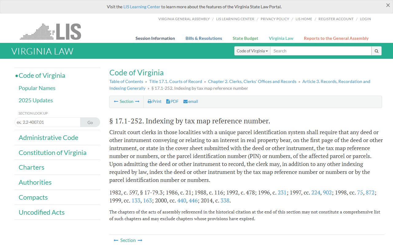
Task: Open Compacts in sidebar
Action: click(33, 197)
